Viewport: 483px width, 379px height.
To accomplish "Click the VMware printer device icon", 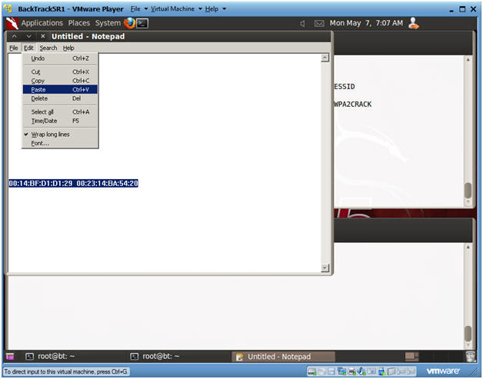I will click(x=351, y=371).
